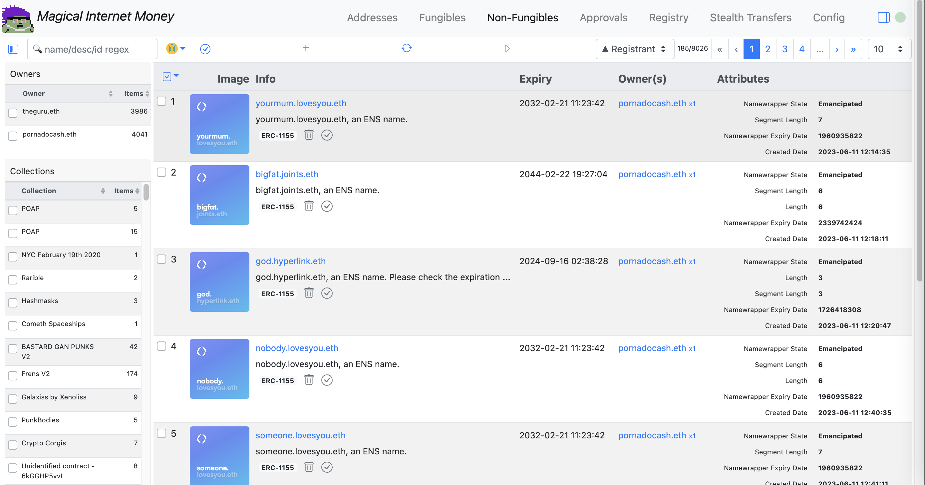Check the theguru.eth owner checkbox

click(13, 113)
